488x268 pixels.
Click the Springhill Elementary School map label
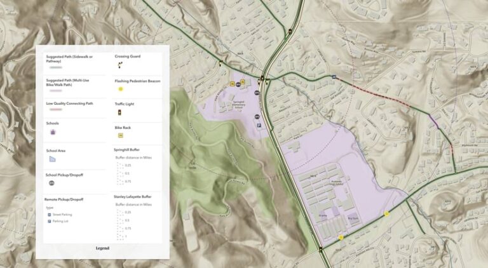238,105
